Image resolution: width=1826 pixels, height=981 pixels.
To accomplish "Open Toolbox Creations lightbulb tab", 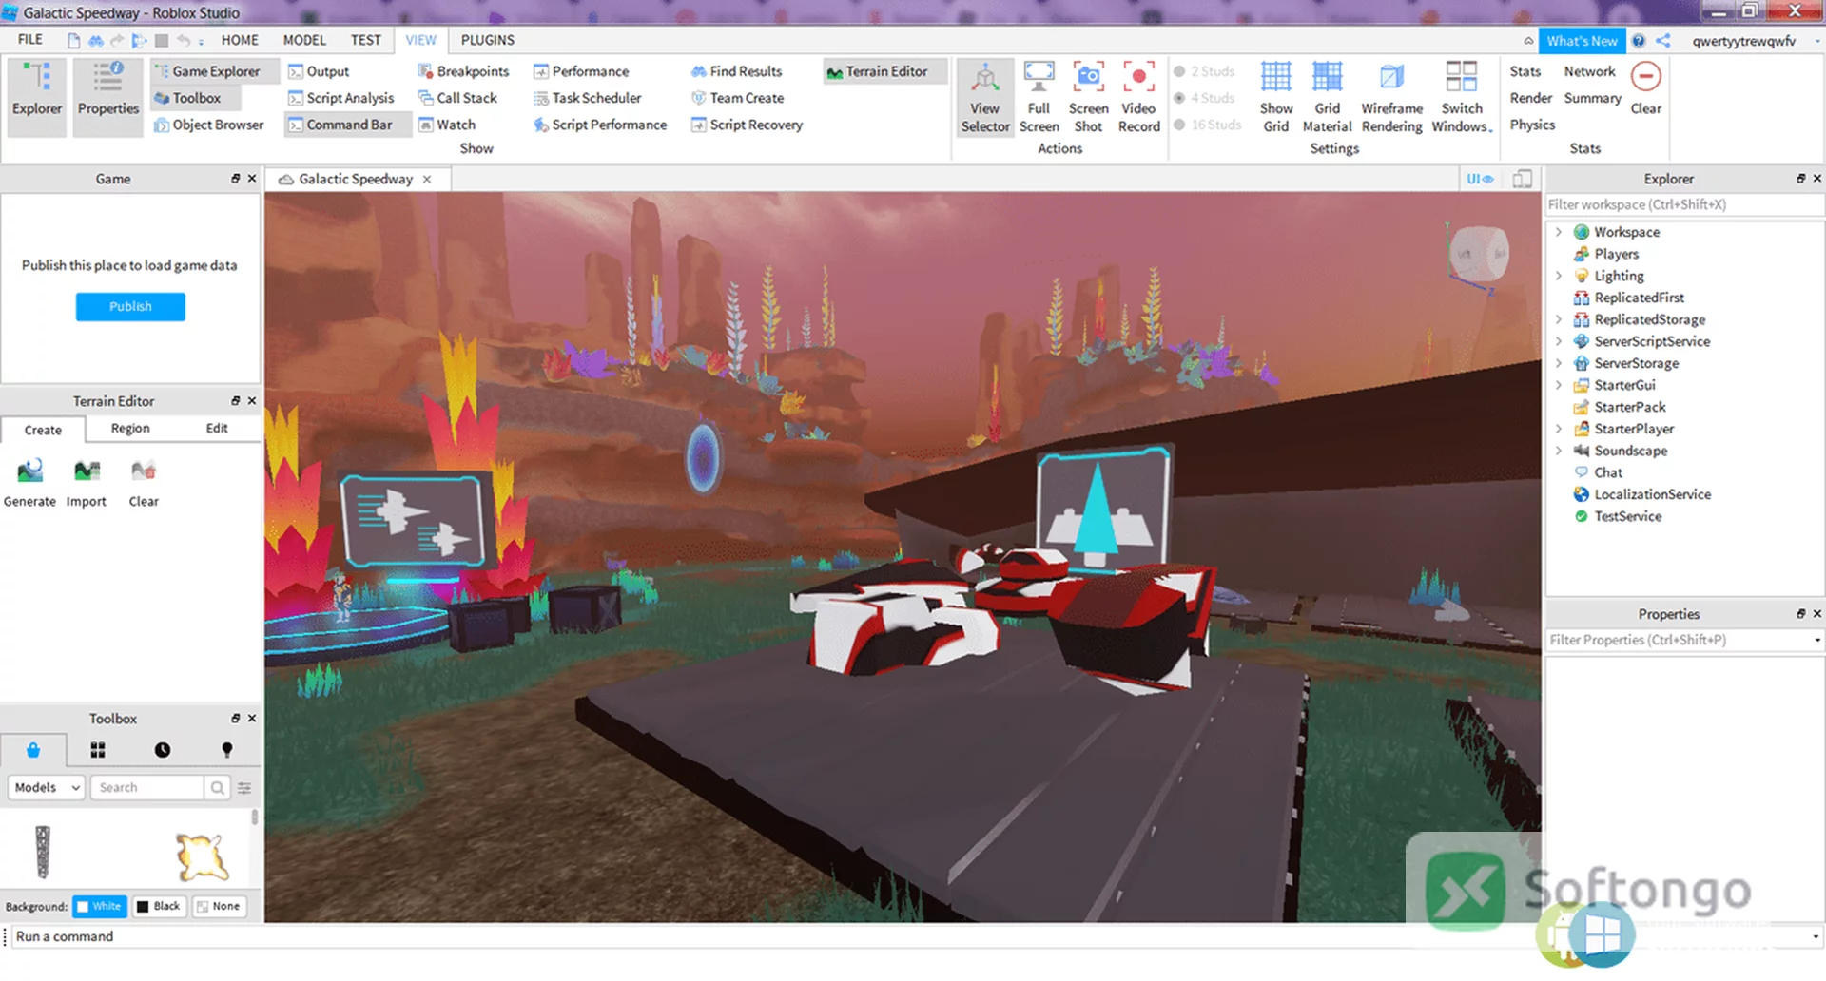I will (x=227, y=750).
